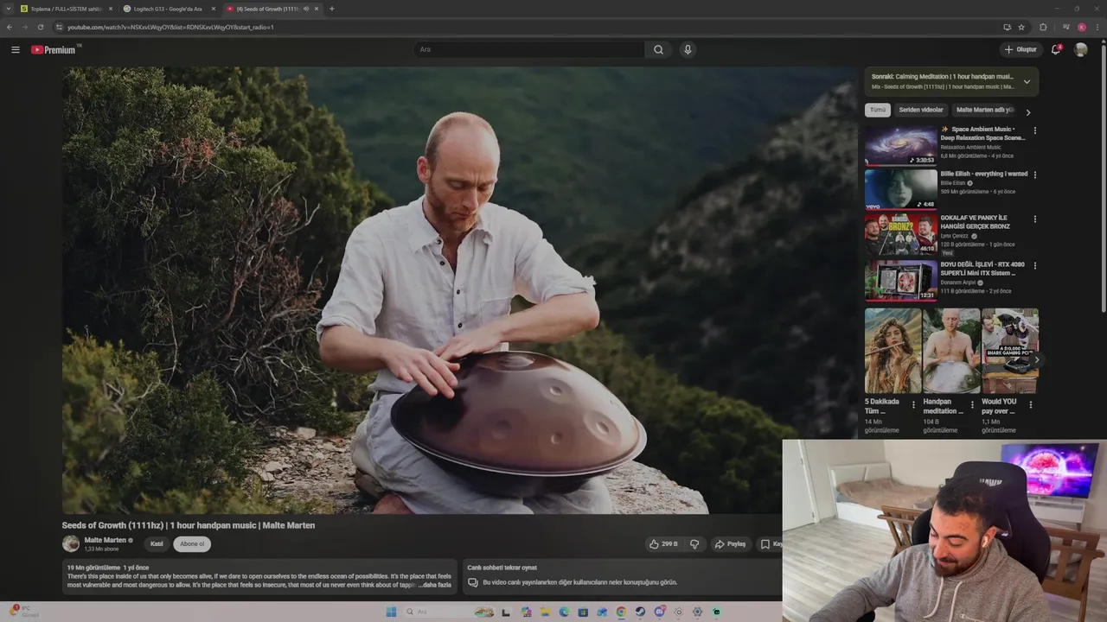The width and height of the screenshot is (1107, 622).
Task: Open the account avatar menu
Action: (1080, 49)
